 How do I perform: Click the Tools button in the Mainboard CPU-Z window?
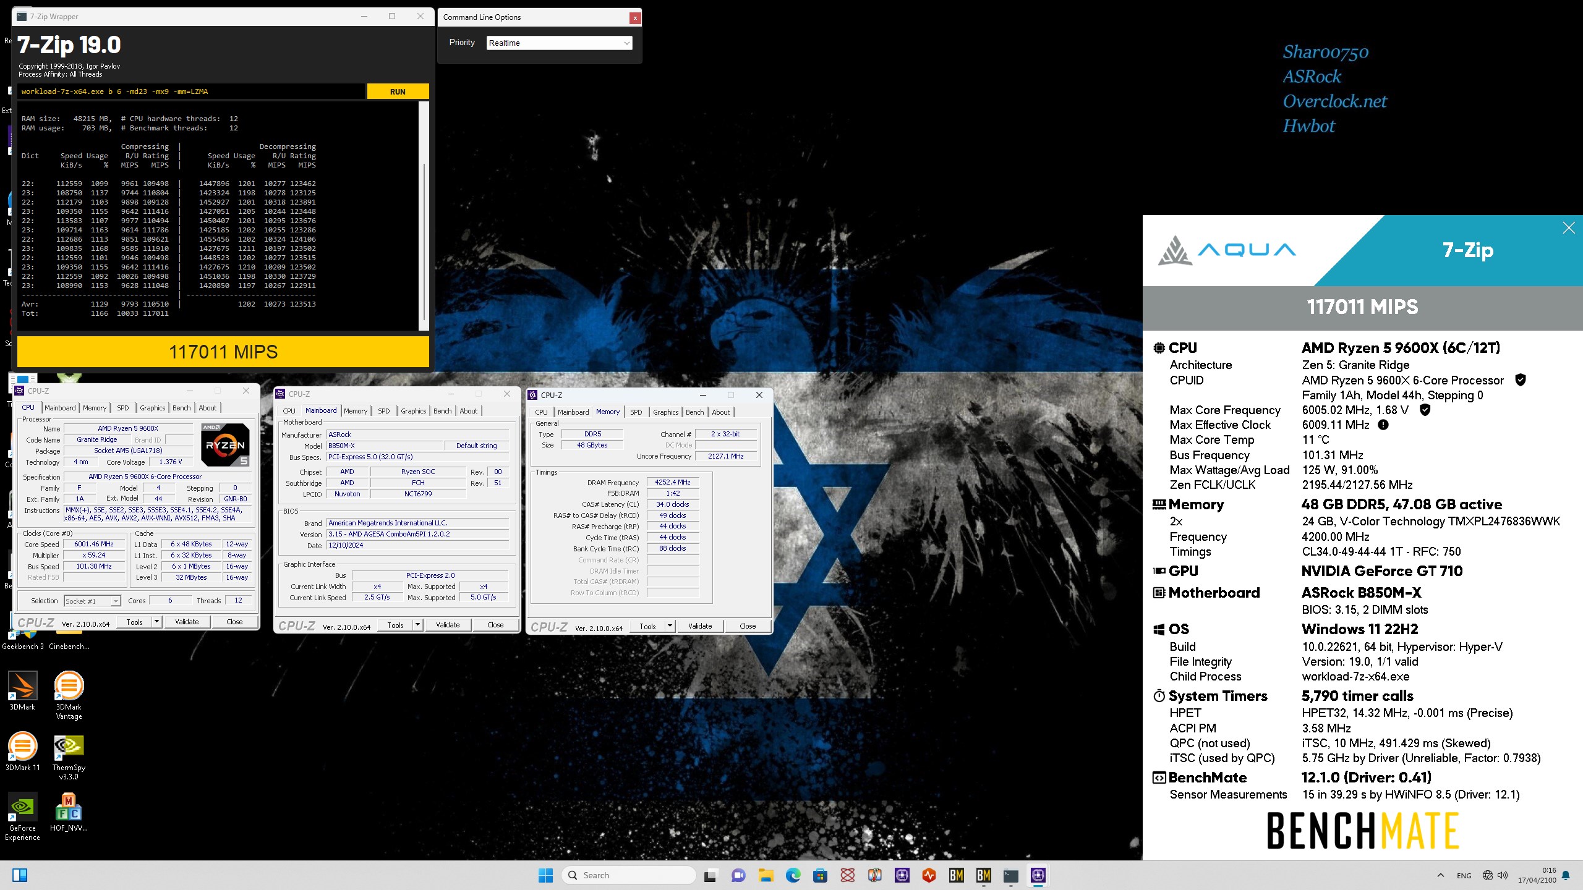395,625
